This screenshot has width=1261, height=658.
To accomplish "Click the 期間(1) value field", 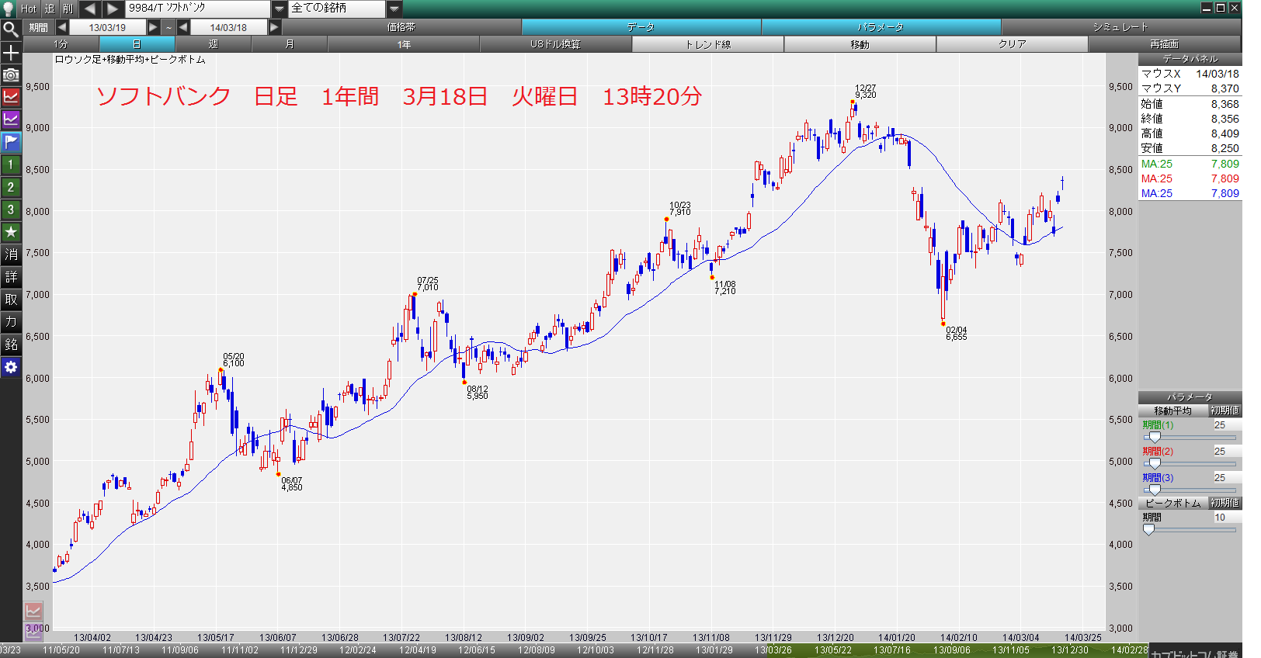I will pyautogui.click(x=1227, y=425).
